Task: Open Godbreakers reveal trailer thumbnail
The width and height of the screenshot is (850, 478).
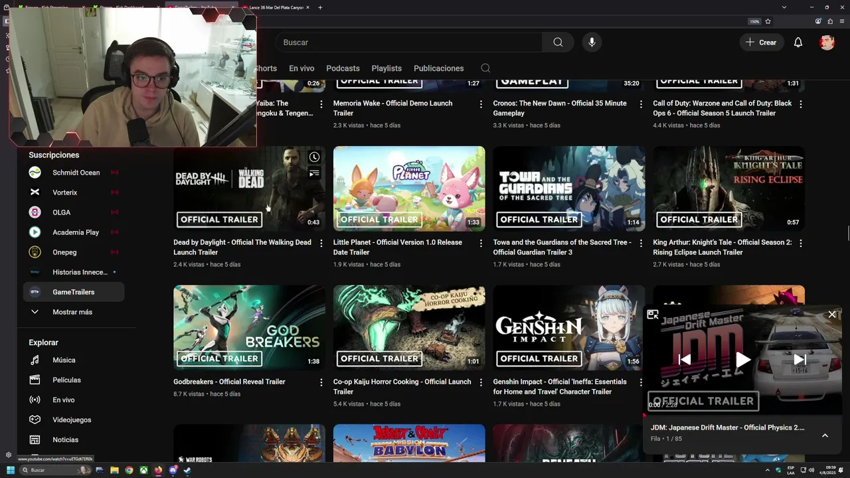Action: tap(249, 328)
